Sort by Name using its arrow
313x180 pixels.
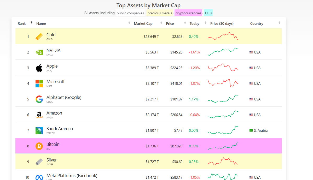pos(129,23)
